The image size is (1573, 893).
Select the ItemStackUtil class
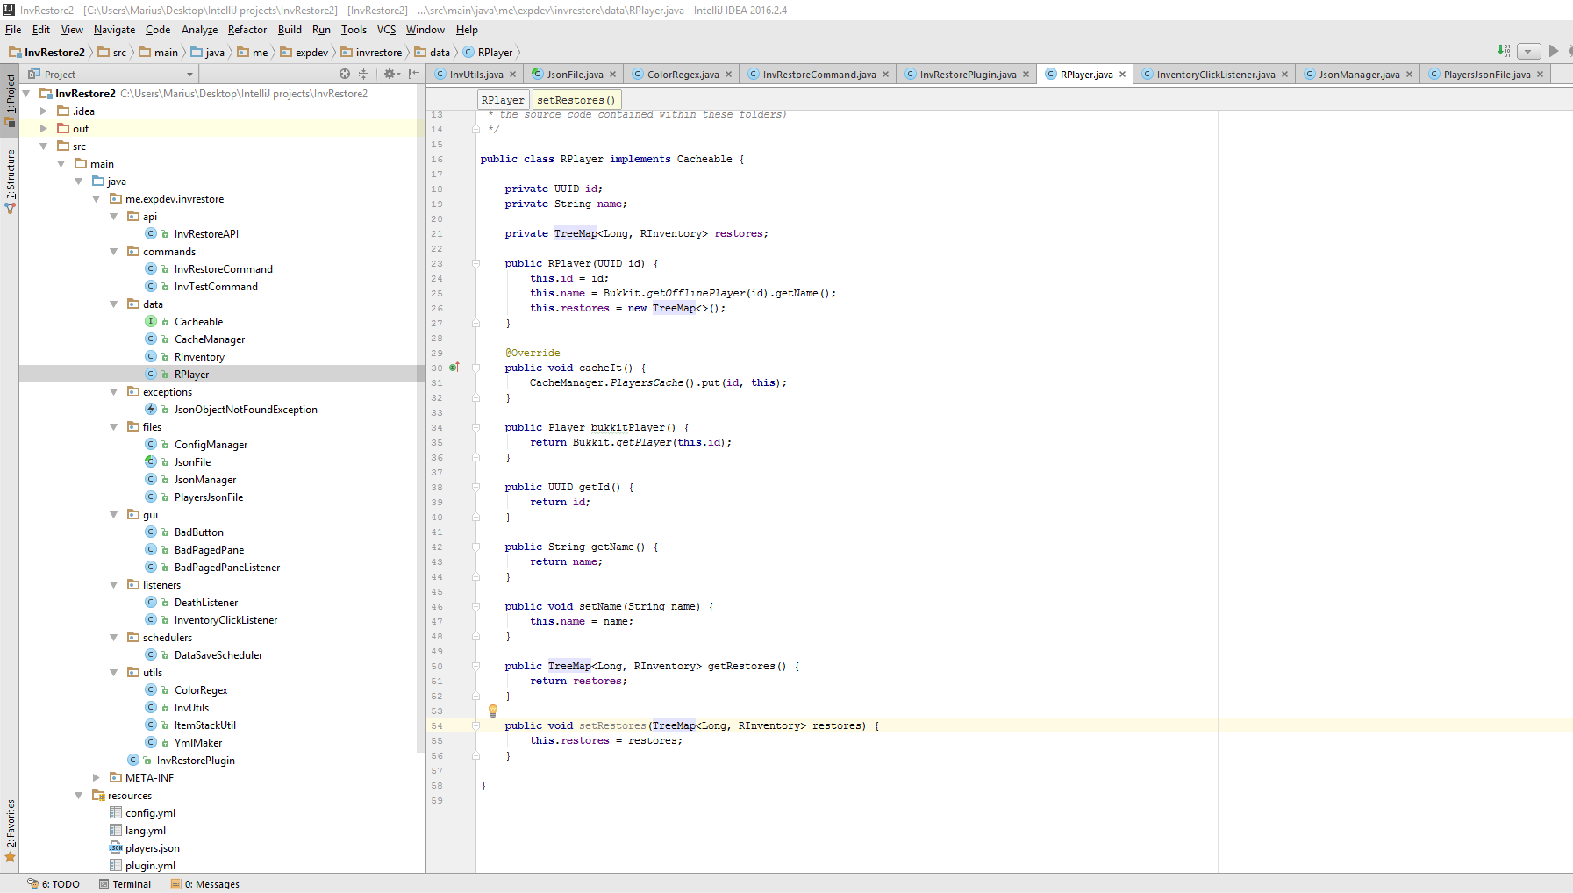pos(204,725)
